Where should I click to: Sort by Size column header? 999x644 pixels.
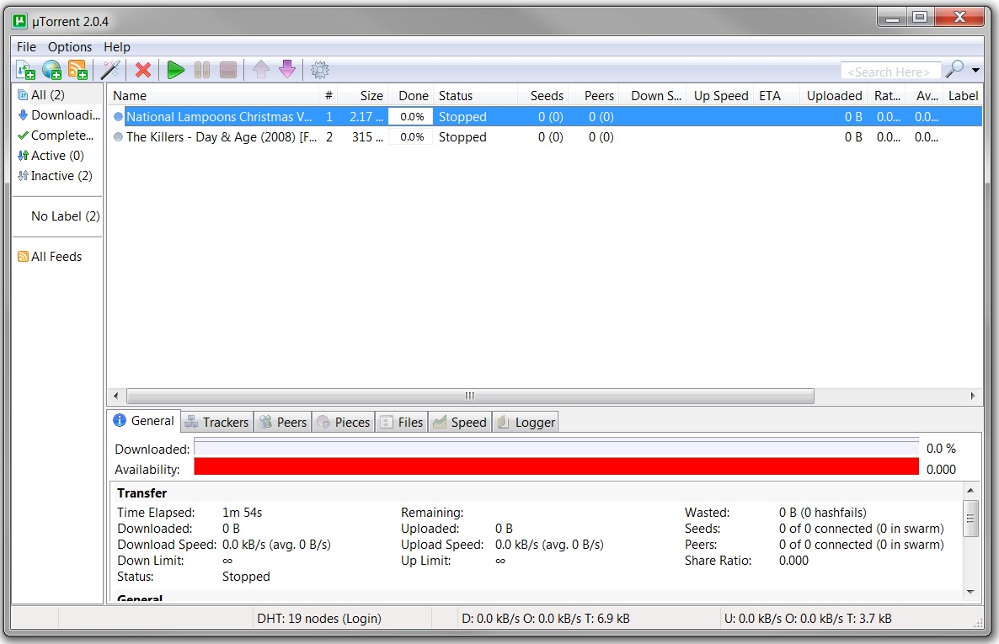[x=363, y=96]
